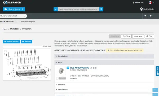Open the star favorites icon in toolbar
The image size is (159, 96).
click(x=151, y=16)
